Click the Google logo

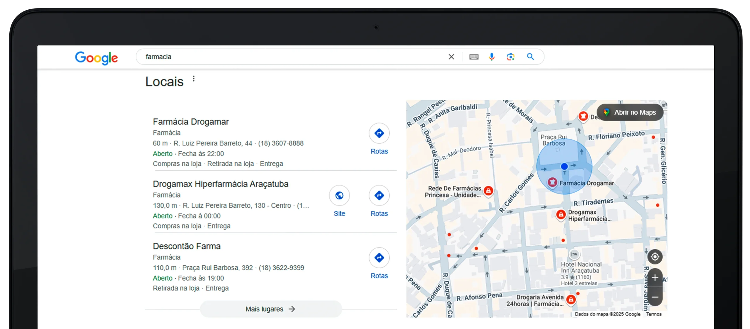tap(96, 57)
